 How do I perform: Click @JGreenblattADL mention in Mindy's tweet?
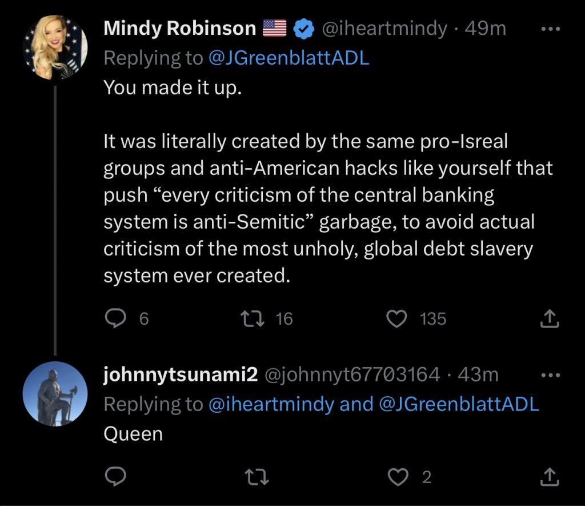[x=289, y=58]
